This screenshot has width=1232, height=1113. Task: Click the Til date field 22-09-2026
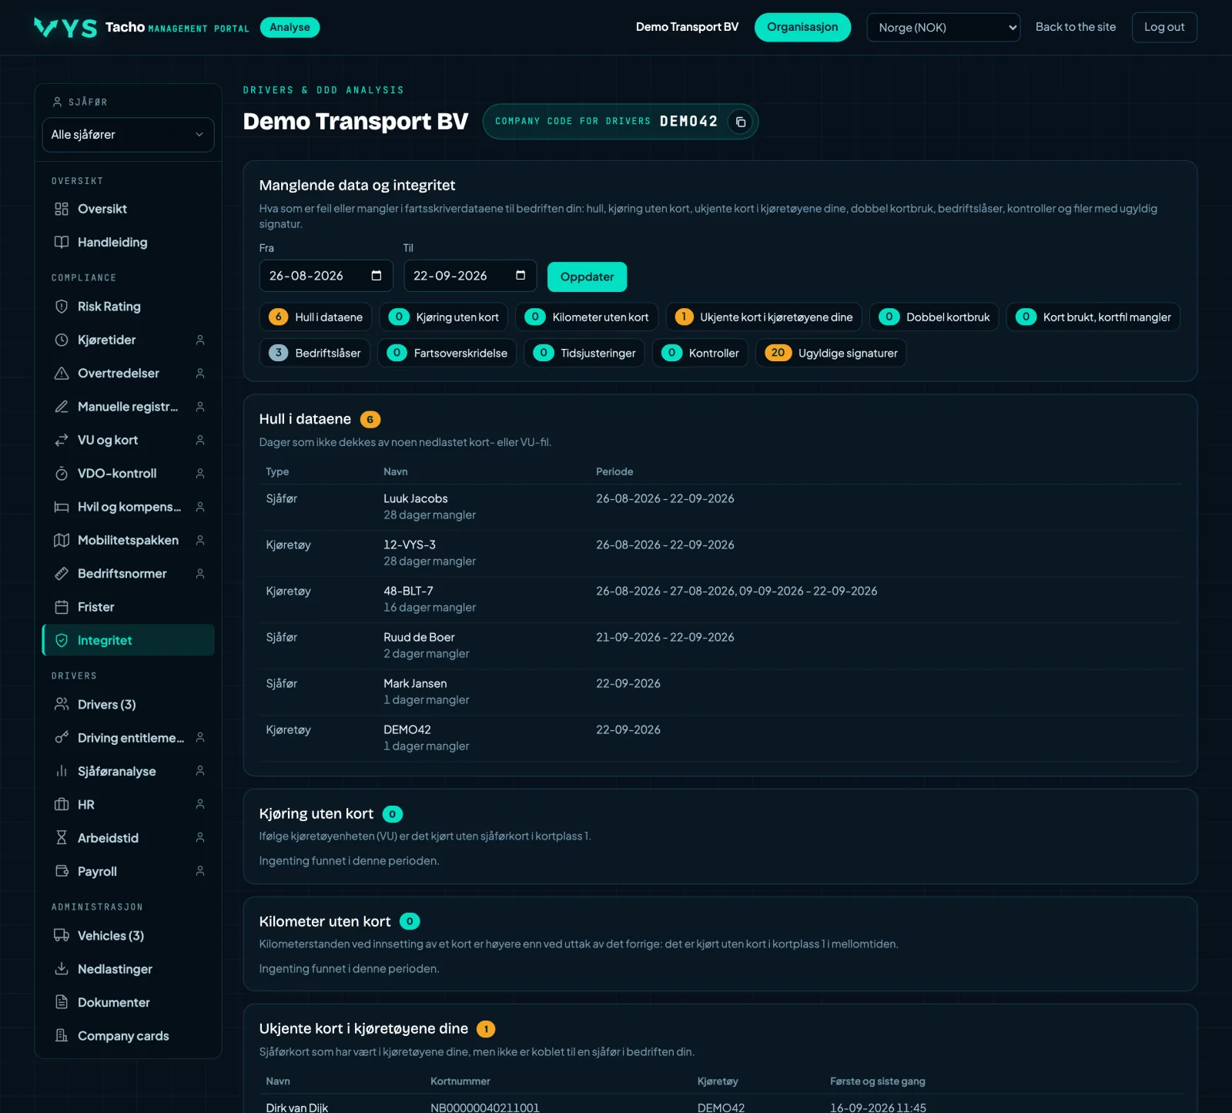click(x=470, y=276)
